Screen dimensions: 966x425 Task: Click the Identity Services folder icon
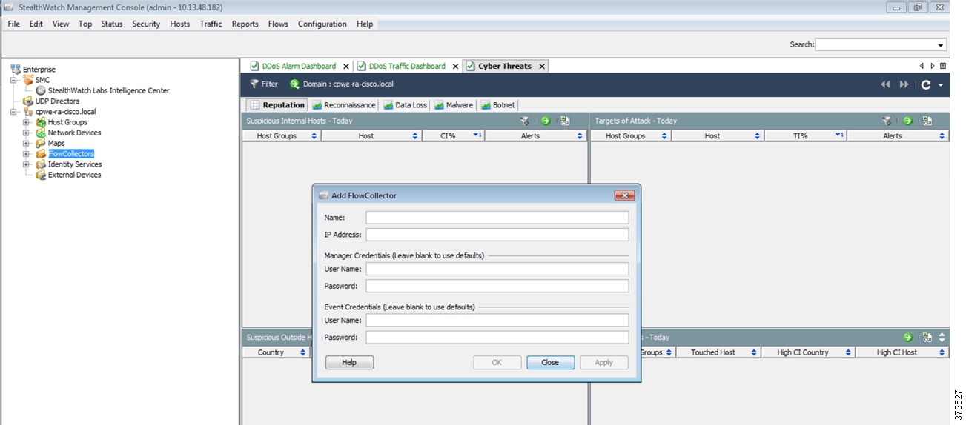41,164
